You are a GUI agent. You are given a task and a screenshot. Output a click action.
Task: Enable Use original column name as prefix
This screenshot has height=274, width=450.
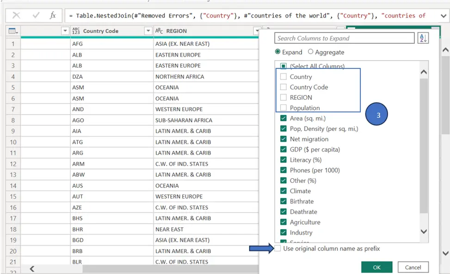pyautogui.click(x=277, y=249)
